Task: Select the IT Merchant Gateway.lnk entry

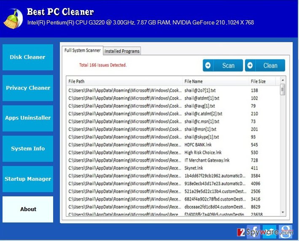Action: (173, 160)
